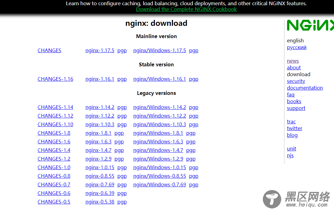Viewport: 334px width, 210px height.
Task: Download nginx/Windows-1.17.5
Action: coord(159,51)
